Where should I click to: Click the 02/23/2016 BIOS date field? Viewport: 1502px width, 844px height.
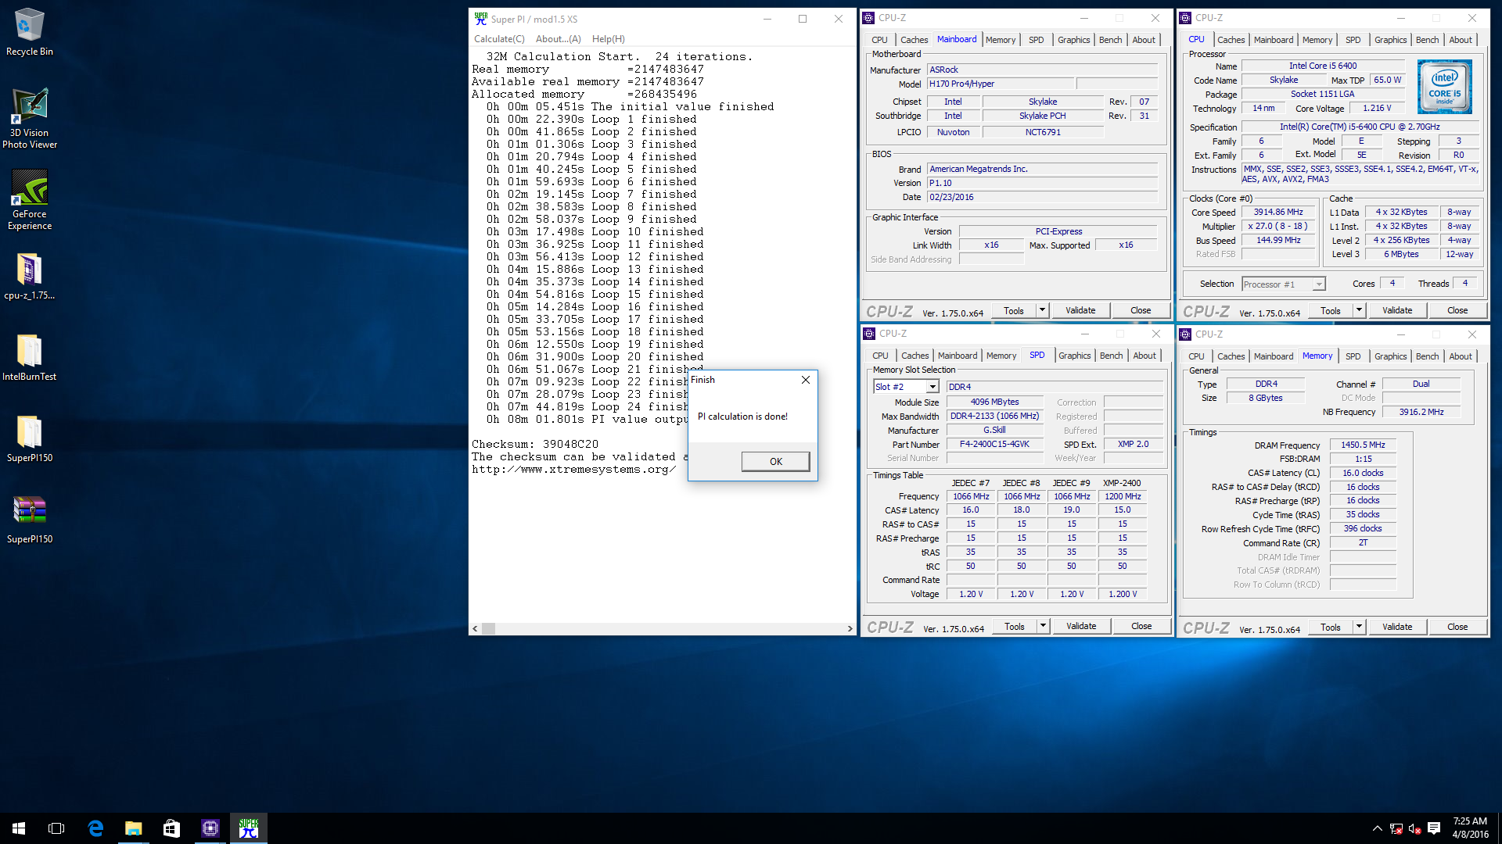coord(1042,197)
